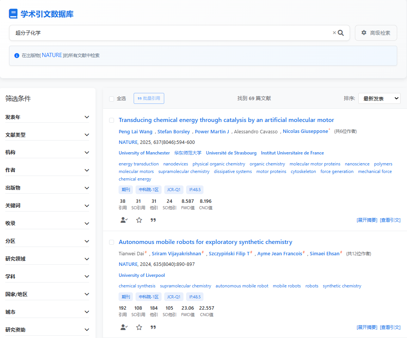Cite the Autonomous mobile robots article
This screenshot has height=338, width=407.
tap(153, 327)
